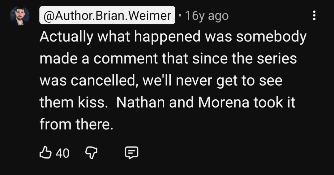
Task: Tap the like count number 40
Action: pos(62,153)
